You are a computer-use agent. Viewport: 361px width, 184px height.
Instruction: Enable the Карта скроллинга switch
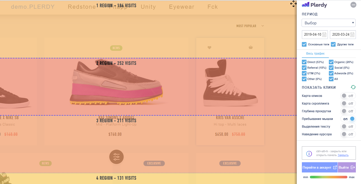(x=348, y=104)
